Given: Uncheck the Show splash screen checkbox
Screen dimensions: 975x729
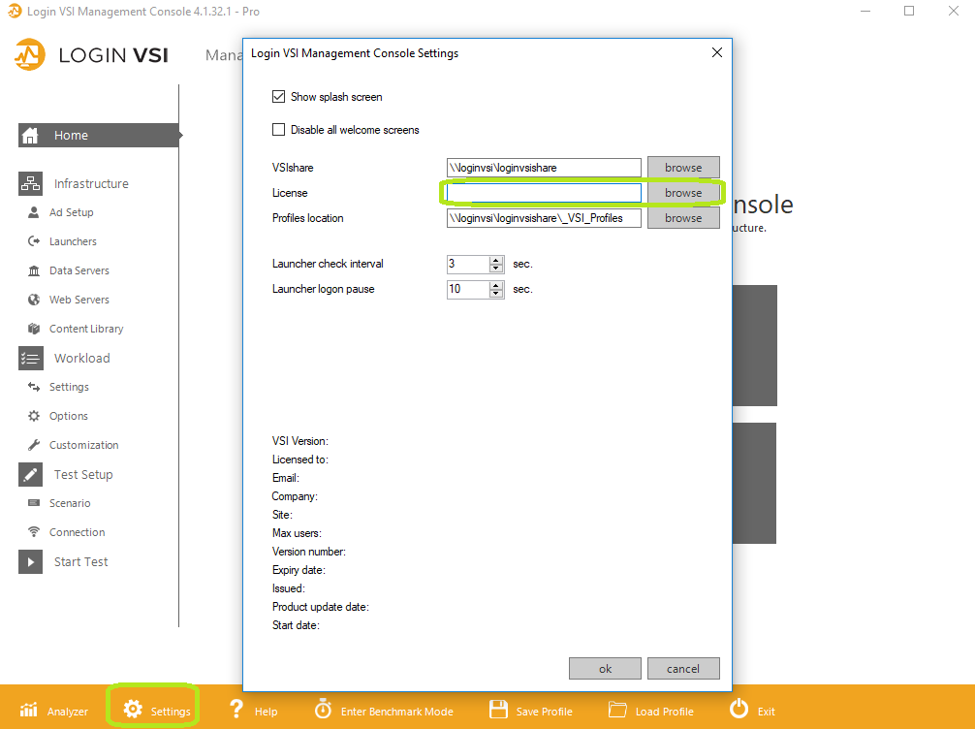Looking at the screenshot, I should pos(278,96).
